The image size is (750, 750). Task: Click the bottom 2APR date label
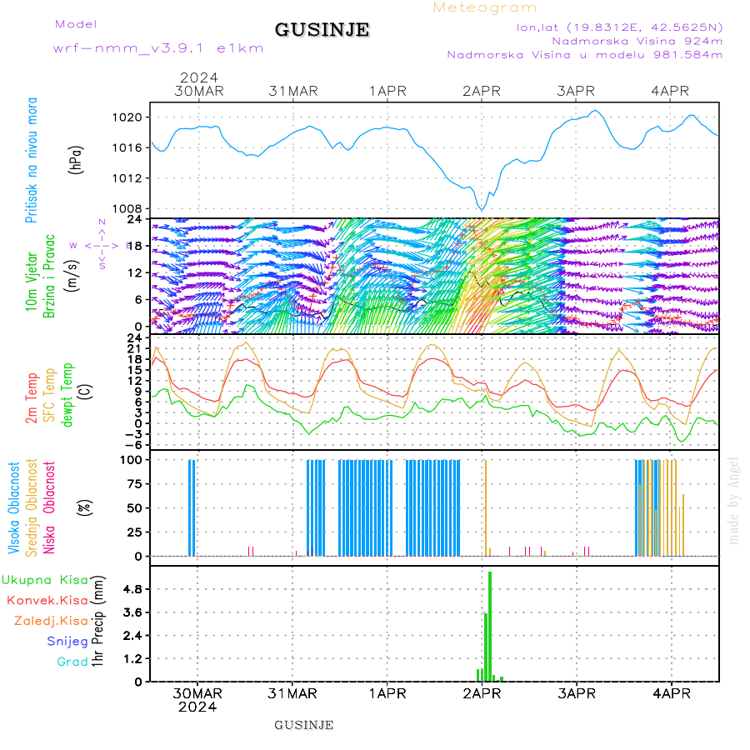point(482,693)
